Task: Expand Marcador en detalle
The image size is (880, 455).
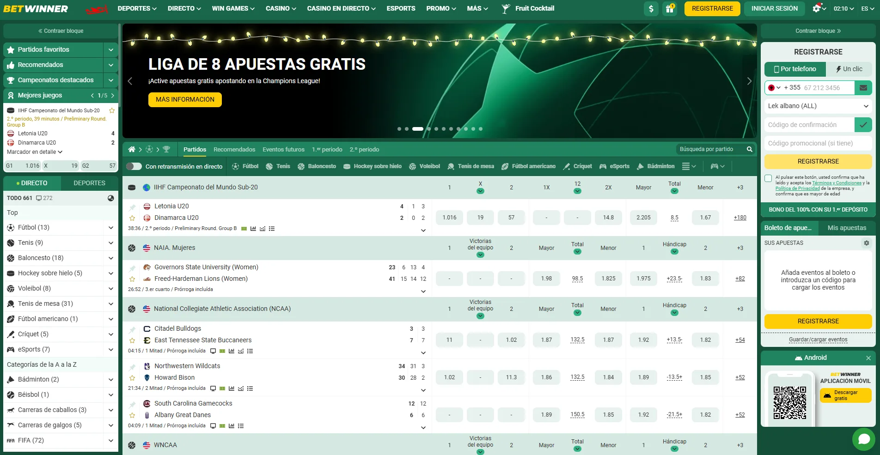Action: [35, 152]
